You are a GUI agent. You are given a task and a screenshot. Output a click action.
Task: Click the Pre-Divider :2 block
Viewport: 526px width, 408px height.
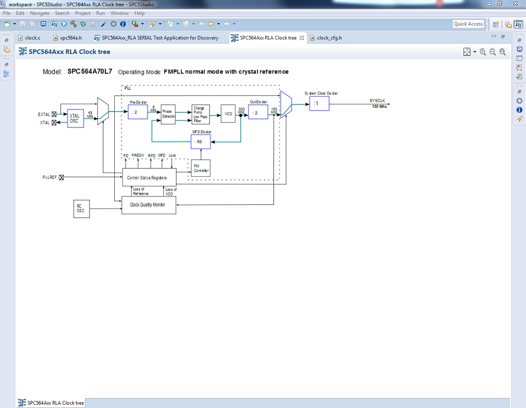coord(138,112)
